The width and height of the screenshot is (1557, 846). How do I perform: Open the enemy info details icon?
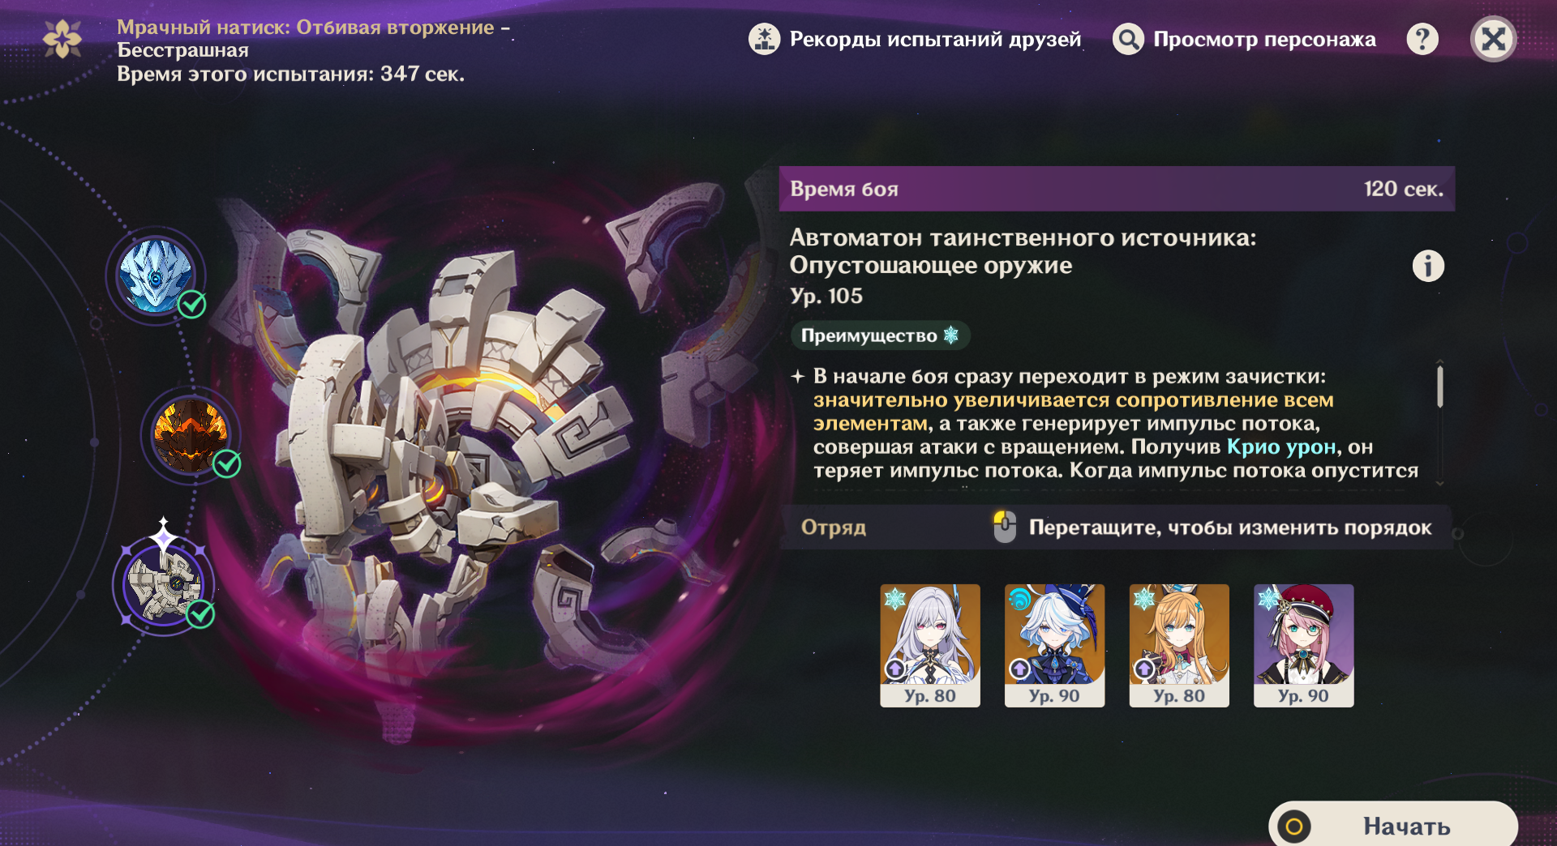point(1428,265)
